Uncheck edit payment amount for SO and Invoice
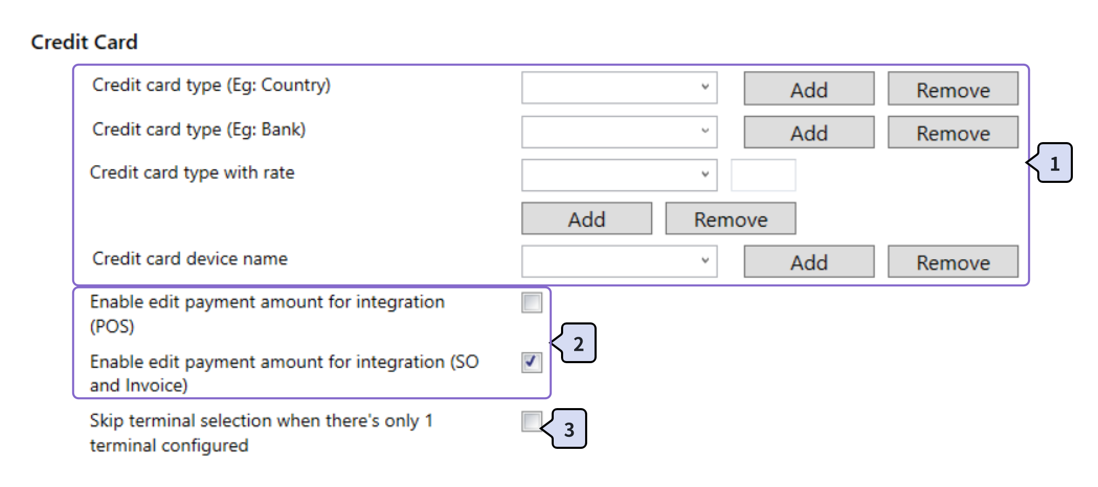 click(x=532, y=362)
